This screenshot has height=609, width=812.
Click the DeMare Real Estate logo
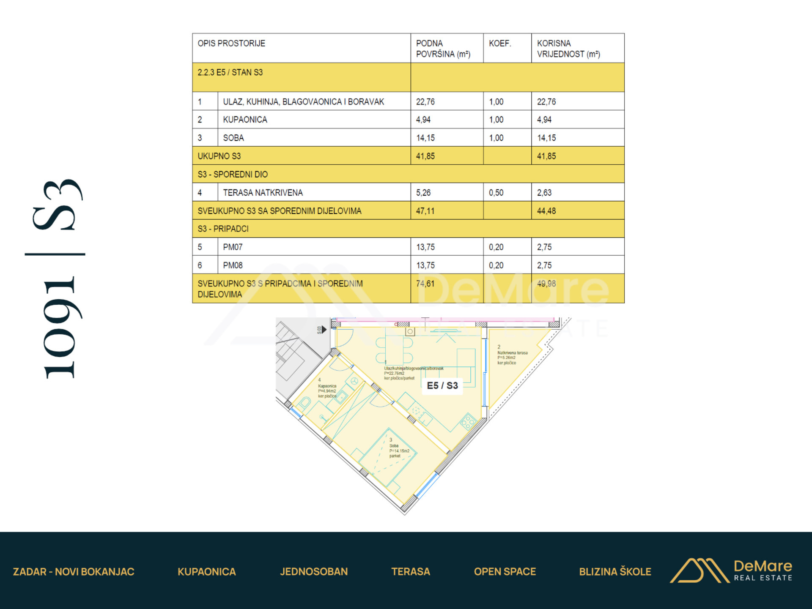(x=731, y=571)
